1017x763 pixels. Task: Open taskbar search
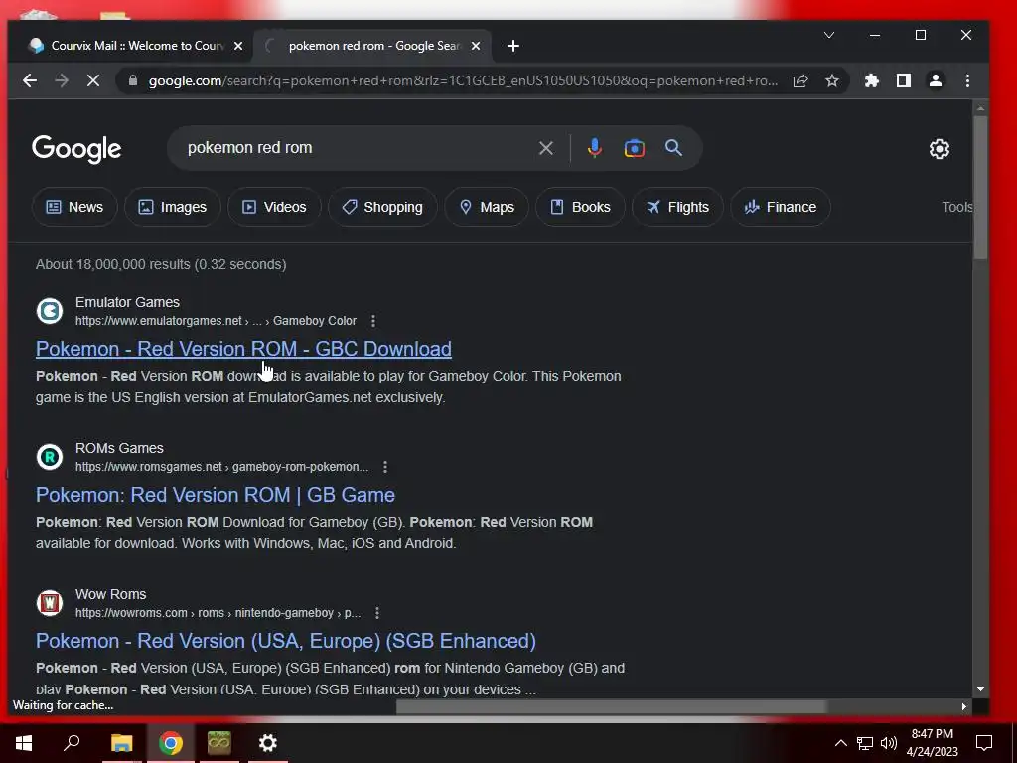tap(72, 743)
